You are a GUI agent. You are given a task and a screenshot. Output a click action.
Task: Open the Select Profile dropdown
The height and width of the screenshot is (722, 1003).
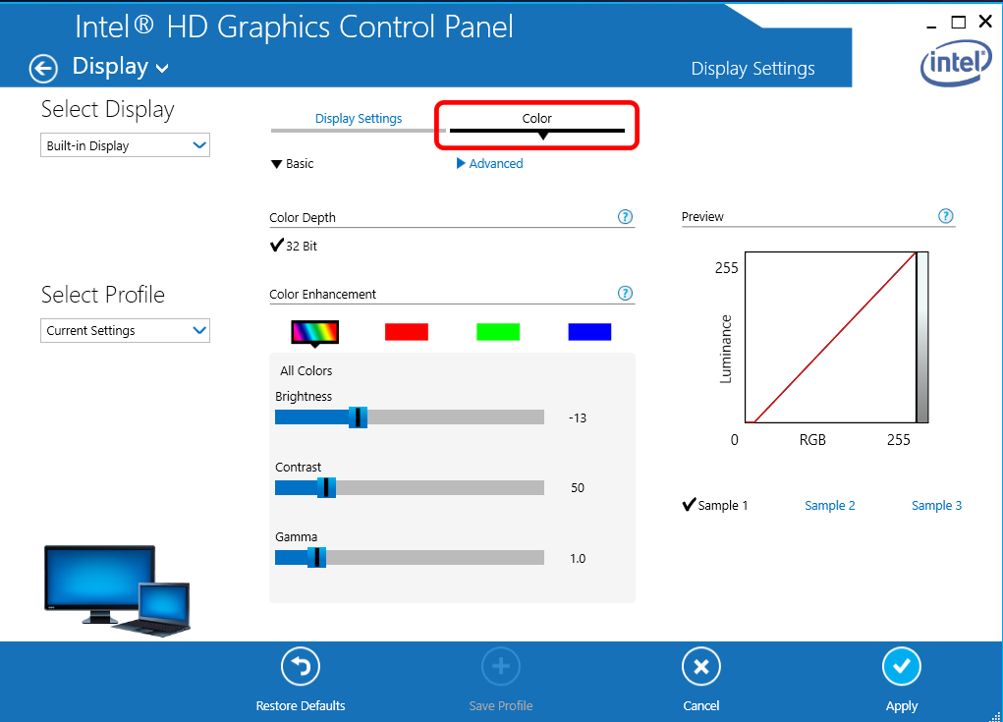pyautogui.click(x=126, y=331)
